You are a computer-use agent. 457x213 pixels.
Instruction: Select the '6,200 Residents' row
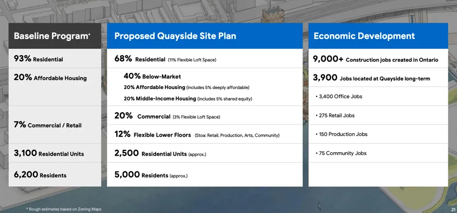click(55, 175)
